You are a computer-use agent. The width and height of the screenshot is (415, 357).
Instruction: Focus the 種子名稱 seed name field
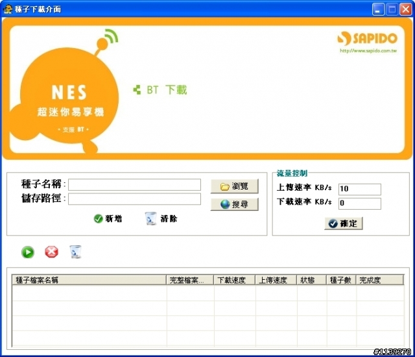(x=134, y=184)
